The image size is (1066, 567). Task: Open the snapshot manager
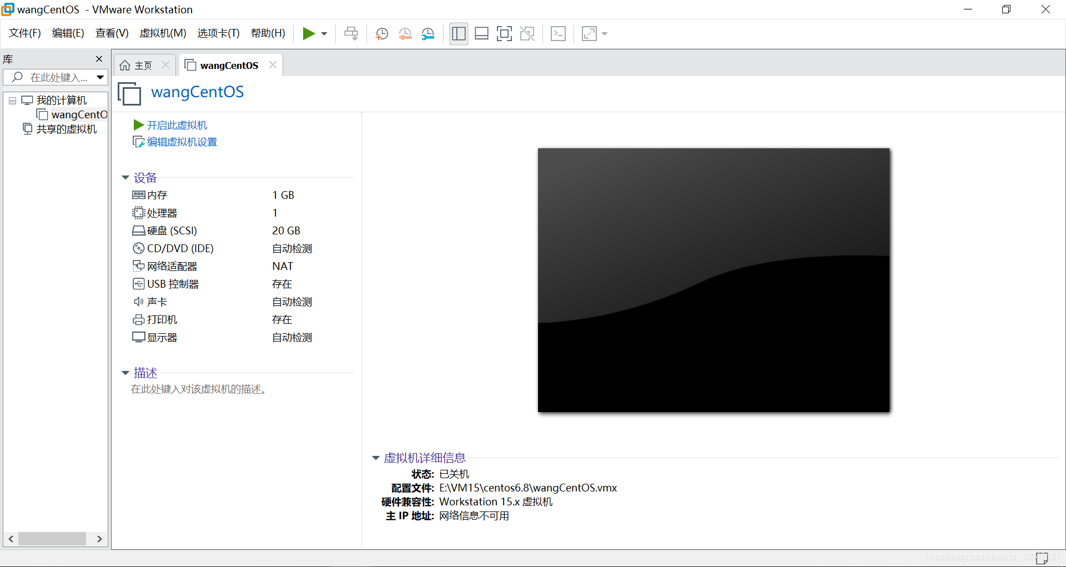click(x=428, y=33)
